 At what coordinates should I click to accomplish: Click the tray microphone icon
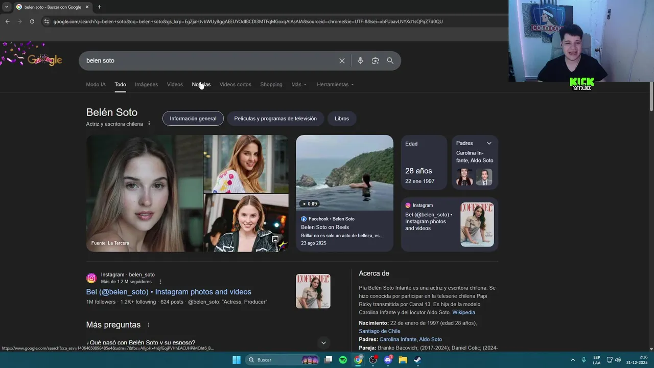tap(583, 360)
